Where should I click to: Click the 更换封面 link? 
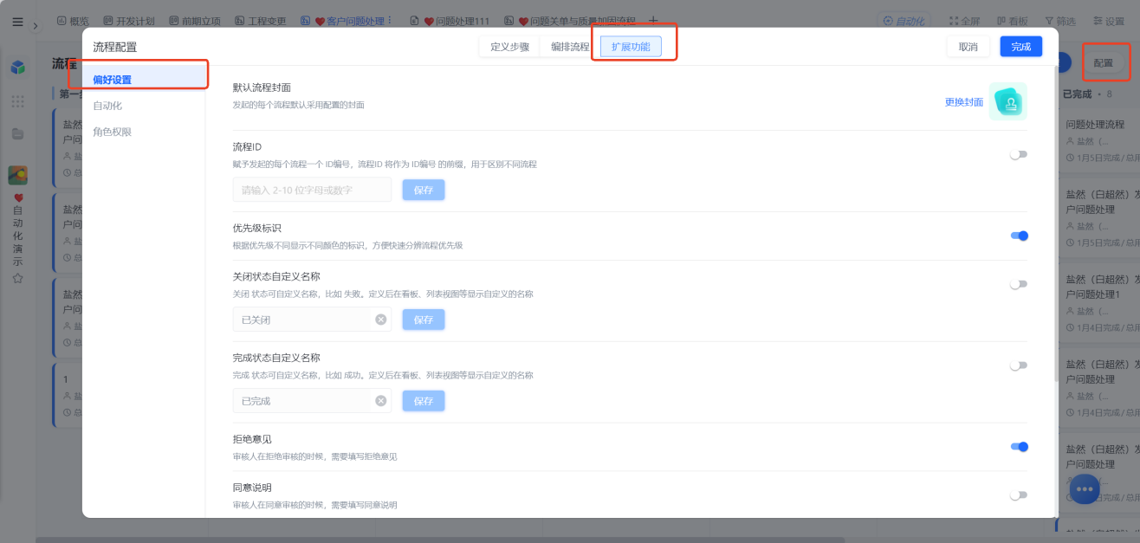tap(964, 102)
